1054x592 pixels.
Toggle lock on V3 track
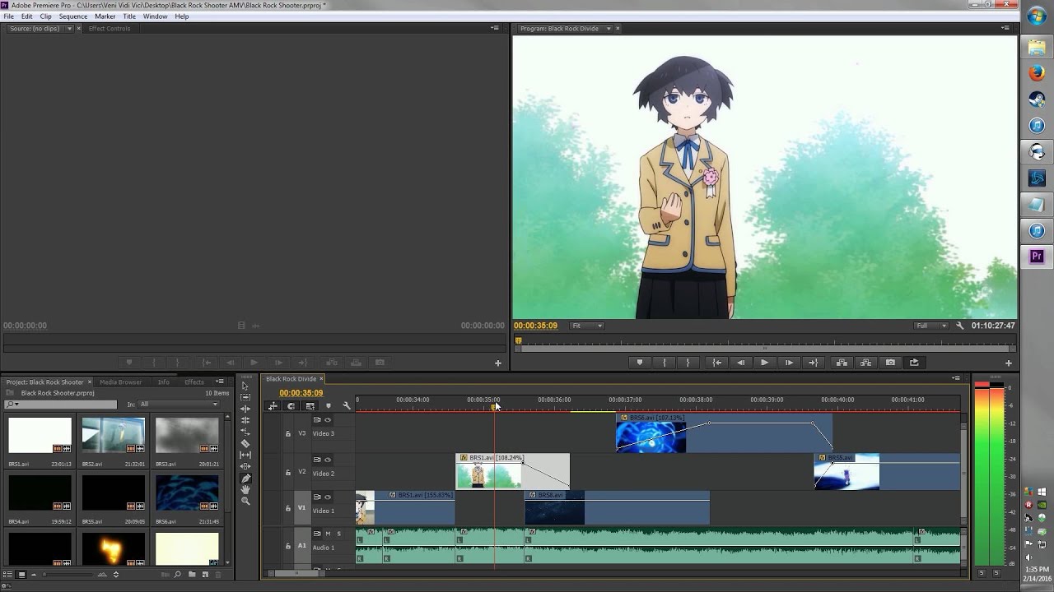click(287, 433)
